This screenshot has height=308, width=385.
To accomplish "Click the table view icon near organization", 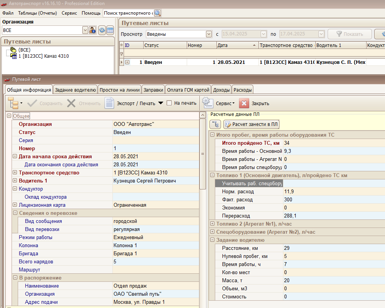I will tap(110, 30).
